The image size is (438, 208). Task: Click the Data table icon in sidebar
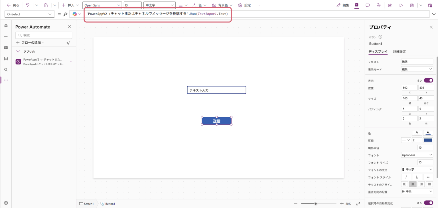(x=6, y=48)
